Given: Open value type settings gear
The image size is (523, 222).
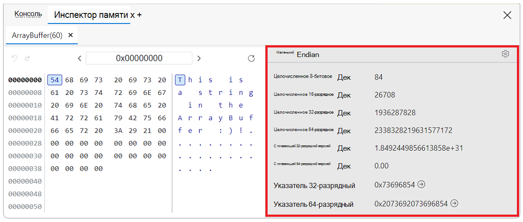Looking at the screenshot, I should click(x=505, y=54).
